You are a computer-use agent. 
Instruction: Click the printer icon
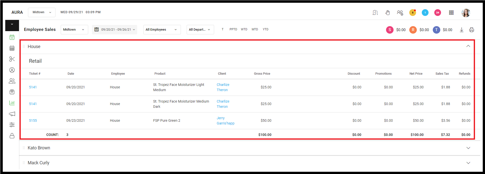472,30
